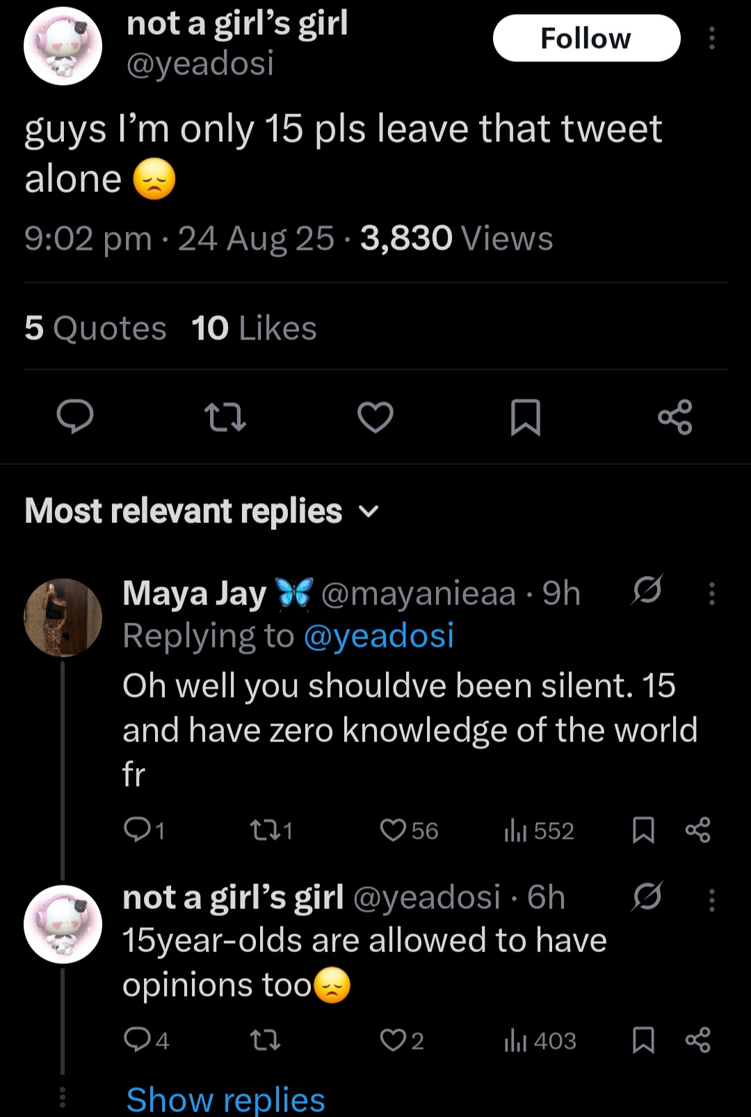Screen dimensions: 751x1117
Task: Reply to the main tweet
Action: pos(74,417)
